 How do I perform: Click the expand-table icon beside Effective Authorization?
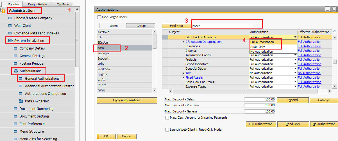[x=334, y=32]
